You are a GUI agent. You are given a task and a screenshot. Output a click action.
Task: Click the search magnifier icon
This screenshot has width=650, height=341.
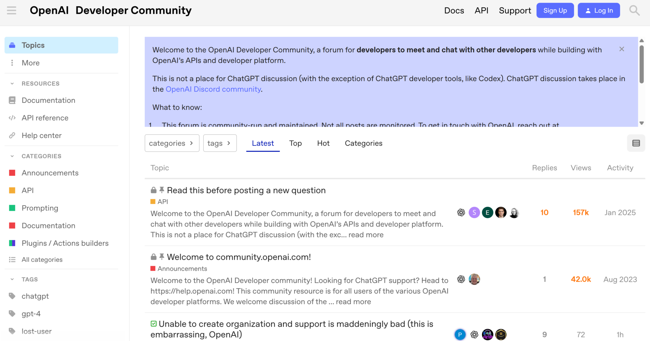point(634,10)
